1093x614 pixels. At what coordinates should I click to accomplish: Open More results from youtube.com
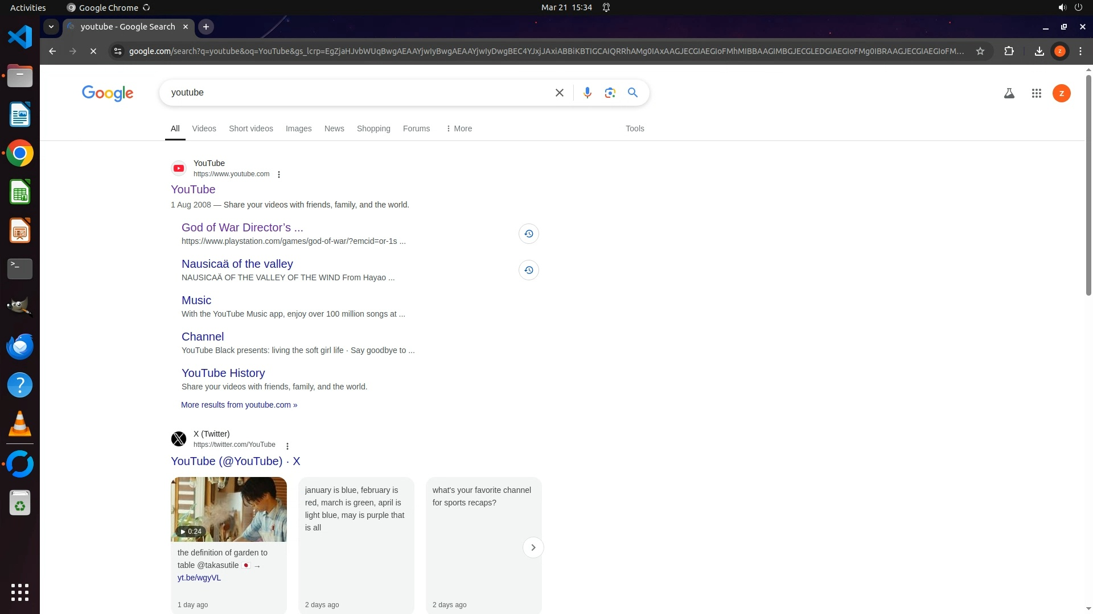coord(239,405)
